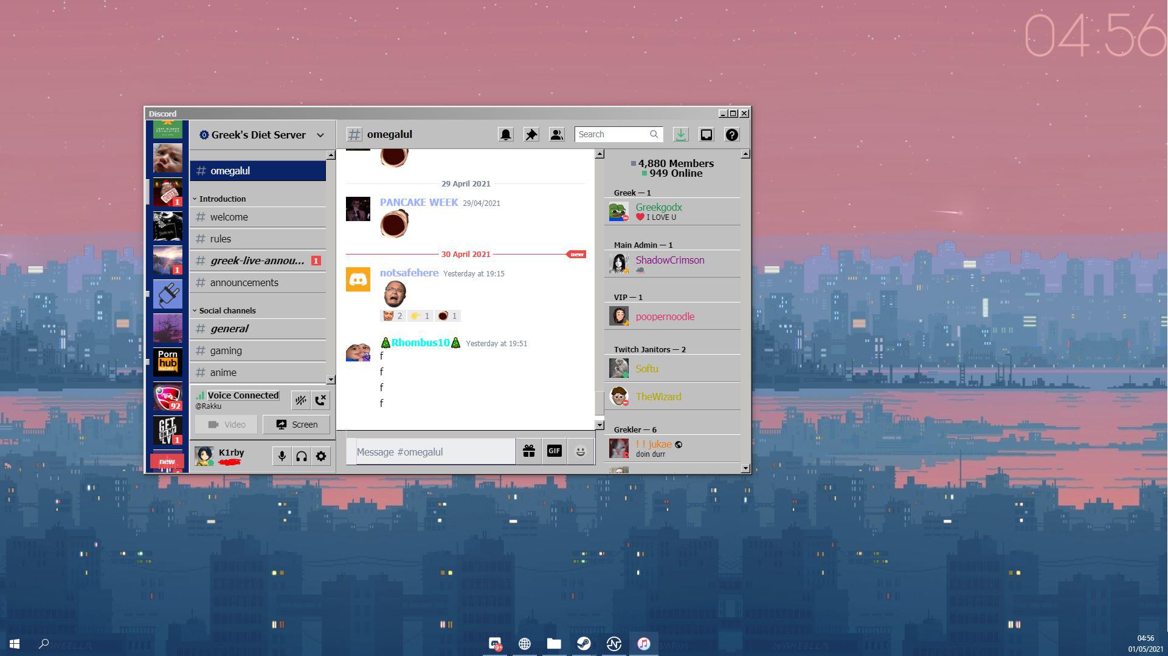Expand Greek's Diet Server dropdown
This screenshot has width=1168, height=656.
[x=320, y=135]
